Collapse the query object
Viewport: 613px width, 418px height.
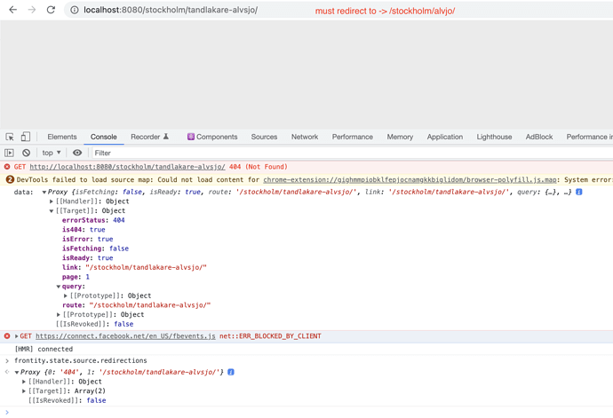pyautogui.click(x=59, y=287)
